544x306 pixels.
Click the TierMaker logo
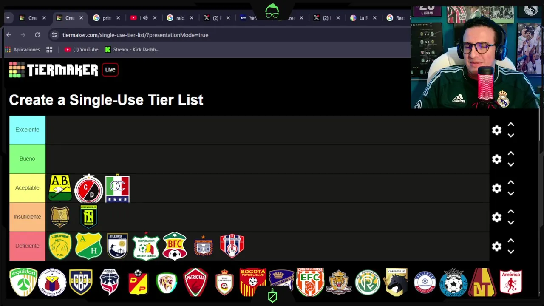(x=54, y=70)
